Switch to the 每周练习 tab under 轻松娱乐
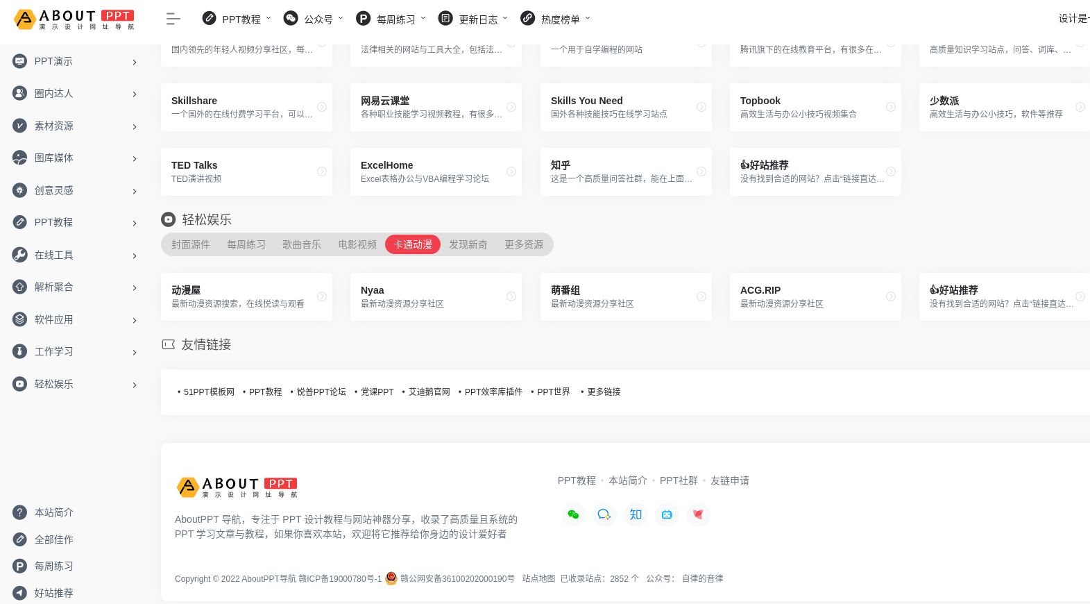The width and height of the screenshot is (1090, 604). (246, 244)
